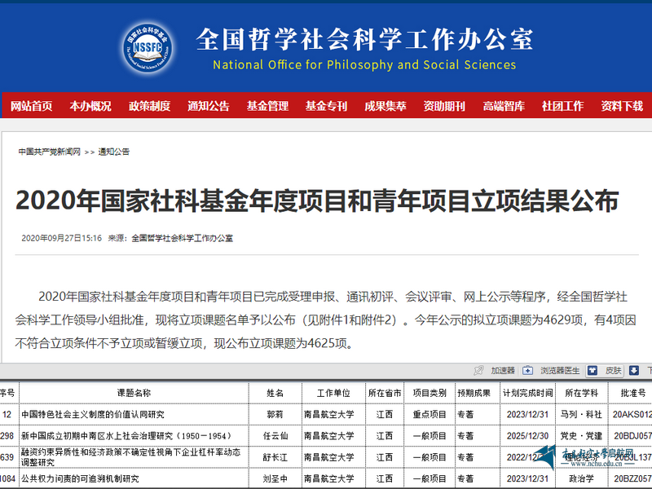
Task: Open the 基金管理 fund management menu
Action: pyautogui.click(x=269, y=106)
